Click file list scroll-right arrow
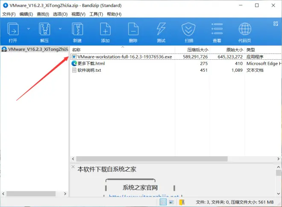The image size is (282, 207). click(279, 159)
